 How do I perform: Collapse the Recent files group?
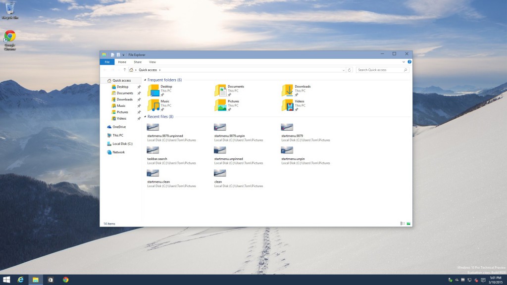[x=145, y=117]
